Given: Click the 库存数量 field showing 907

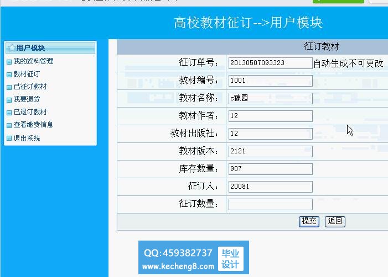Looking at the screenshot, I should pyautogui.click(x=271, y=169).
